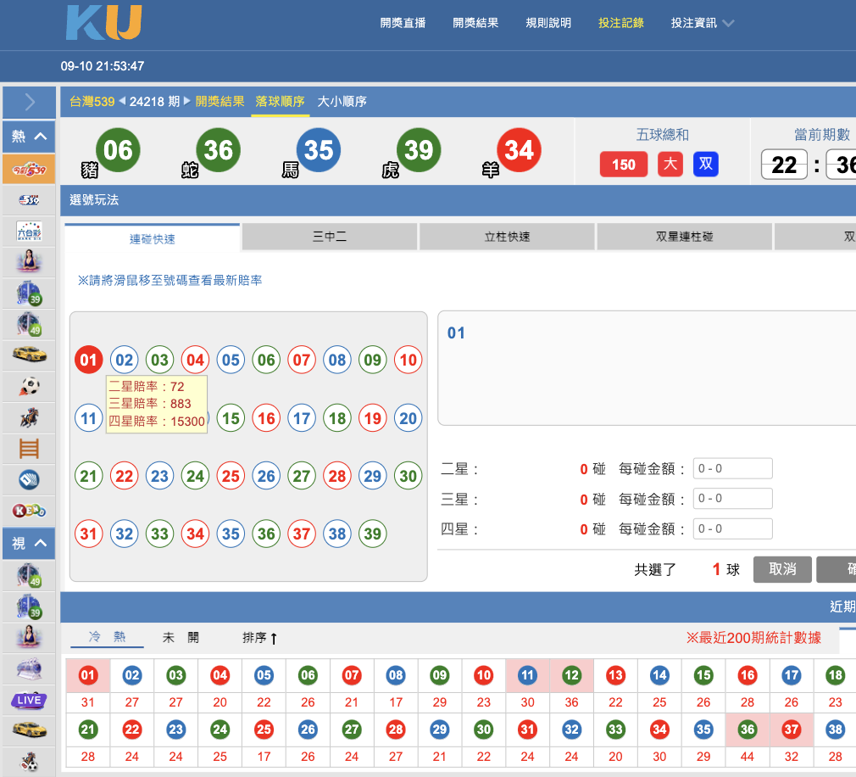856x777 pixels.
Task: Open live dealer icon under 視 section
Action: [29, 638]
